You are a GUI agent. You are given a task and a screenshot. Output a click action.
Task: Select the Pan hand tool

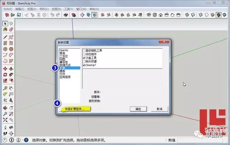coord(11,108)
